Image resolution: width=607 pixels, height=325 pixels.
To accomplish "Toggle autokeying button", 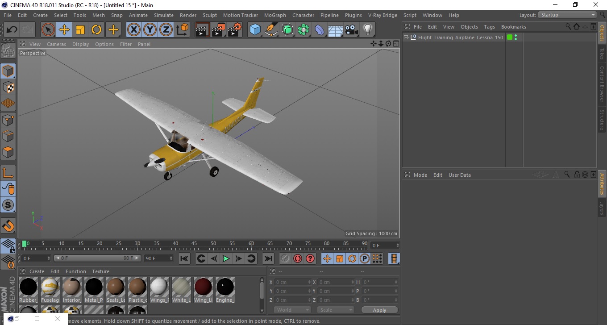I will pyautogui.click(x=297, y=258).
